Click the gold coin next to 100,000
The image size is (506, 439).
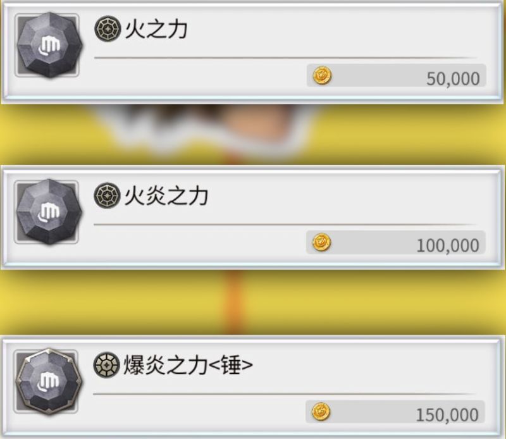(322, 242)
